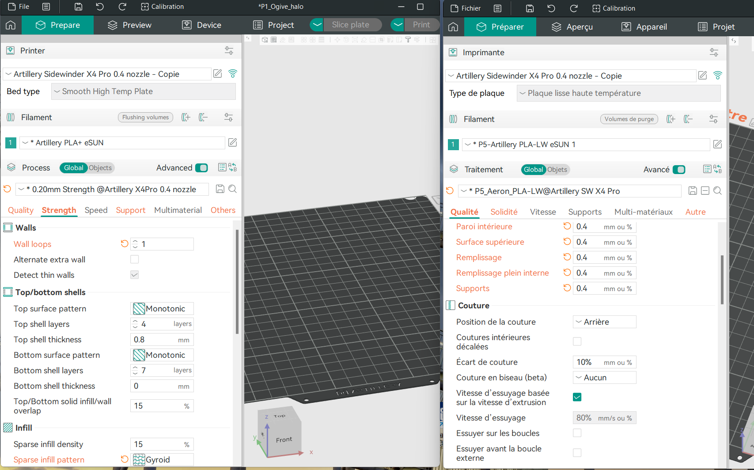Click the undo arrow in left title bar
The width and height of the screenshot is (754, 470).
pos(100,7)
